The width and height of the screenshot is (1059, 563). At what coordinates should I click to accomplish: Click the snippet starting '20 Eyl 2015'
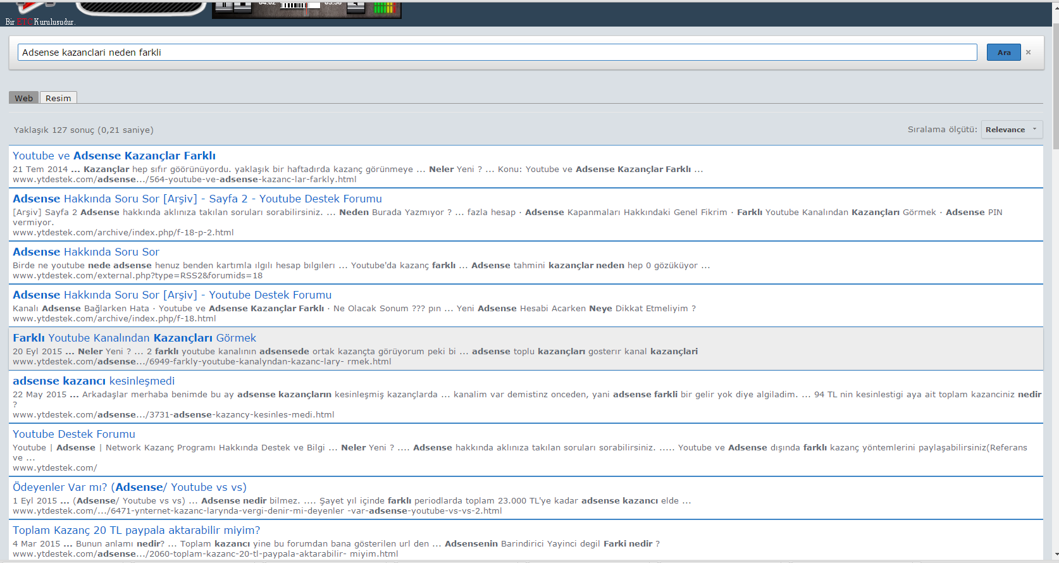coord(356,352)
